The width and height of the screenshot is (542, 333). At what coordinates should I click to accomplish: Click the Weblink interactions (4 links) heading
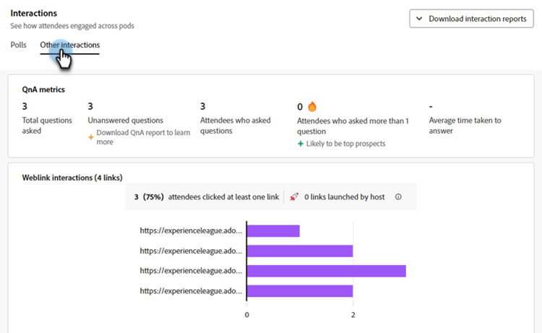point(72,178)
